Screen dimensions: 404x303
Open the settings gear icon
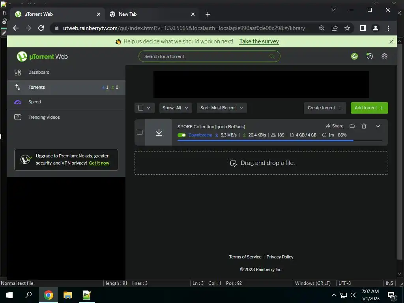pos(384,56)
